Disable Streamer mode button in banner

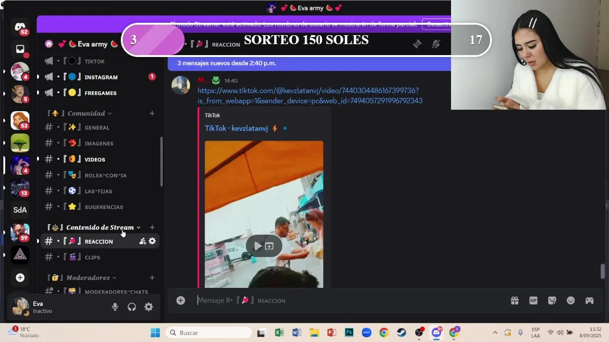click(437, 24)
